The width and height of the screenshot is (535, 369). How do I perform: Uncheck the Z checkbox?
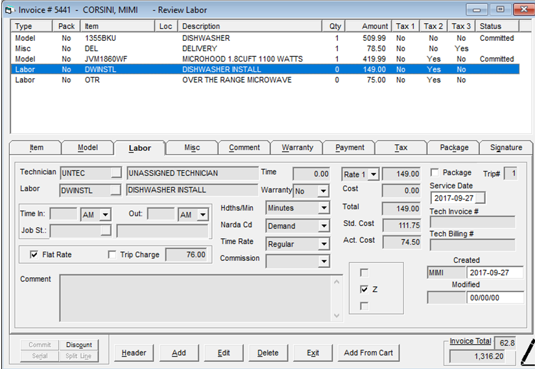pos(364,289)
